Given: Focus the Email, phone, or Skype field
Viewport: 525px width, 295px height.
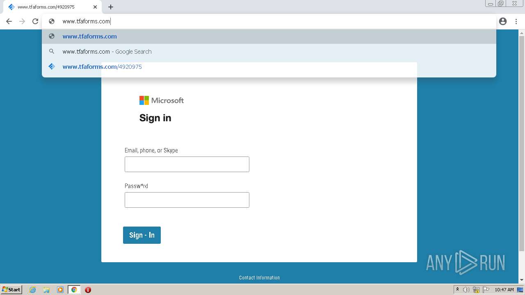Looking at the screenshot, I should tap(187, 164).
